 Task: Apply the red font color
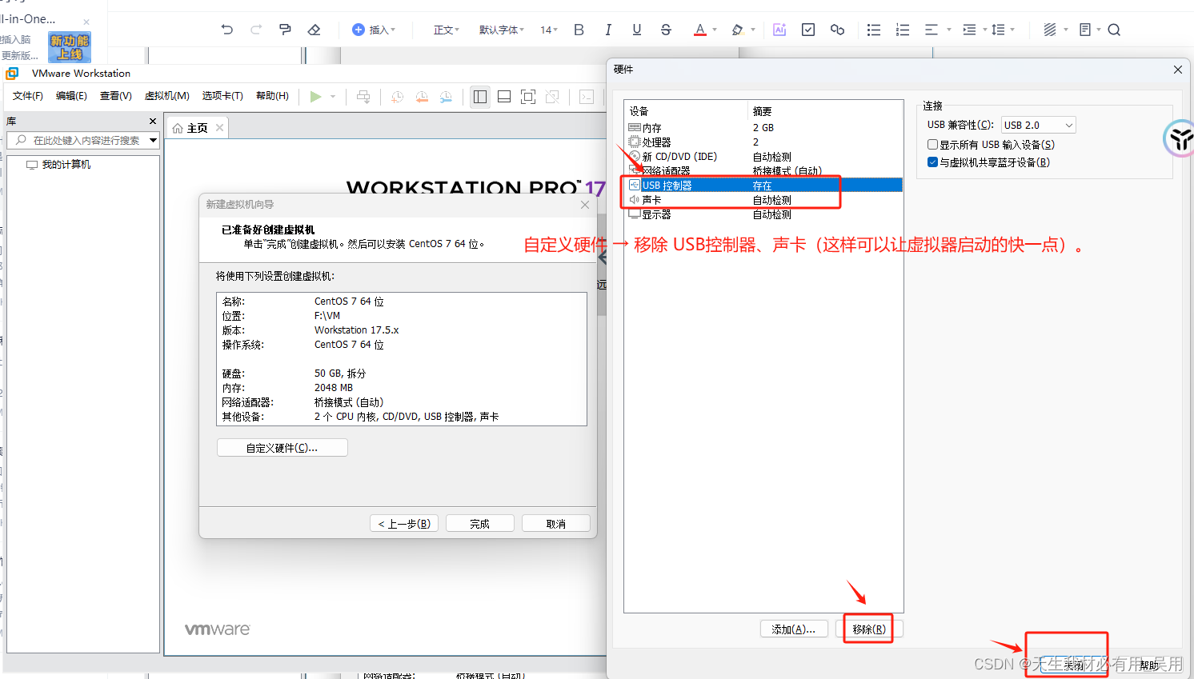click(700, 30)
